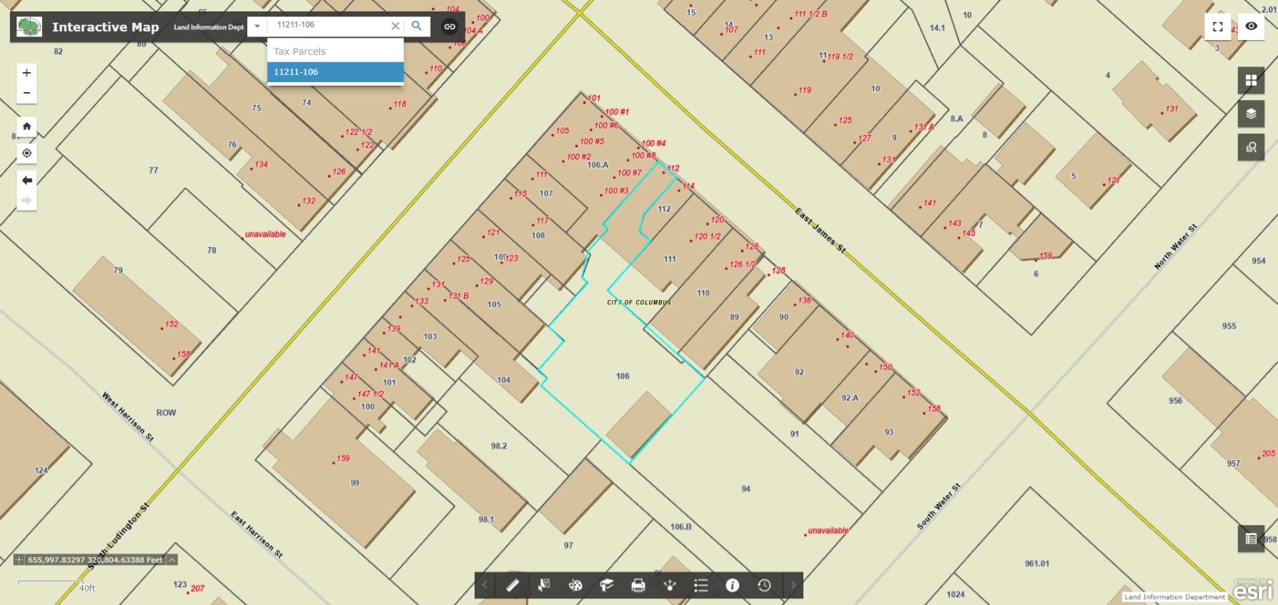Toggle My Location tracking button
1278x605 pixels.
point(26,153)
